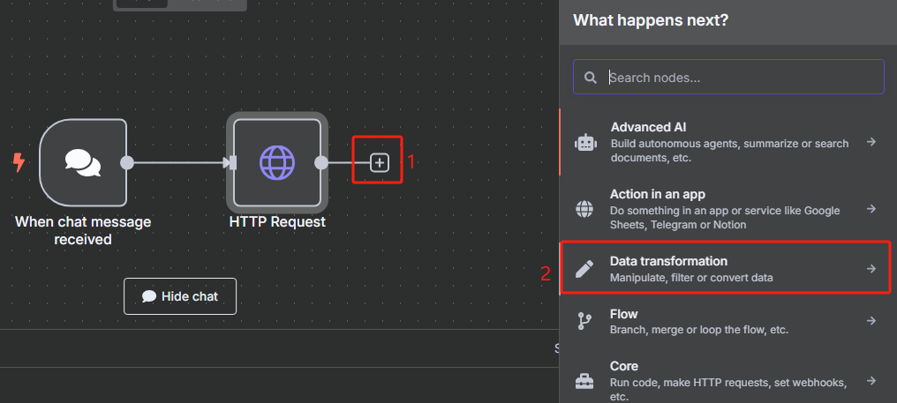Click the Data transformation pencil icon
The width and height of the screenshot is (897, 403).
coord(584,269)
